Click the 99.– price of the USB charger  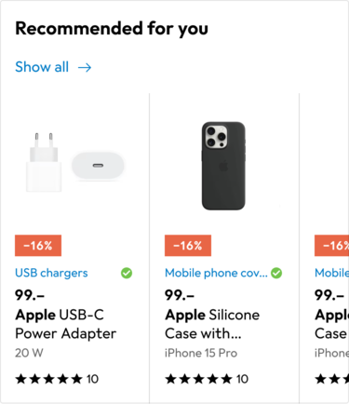30,295
